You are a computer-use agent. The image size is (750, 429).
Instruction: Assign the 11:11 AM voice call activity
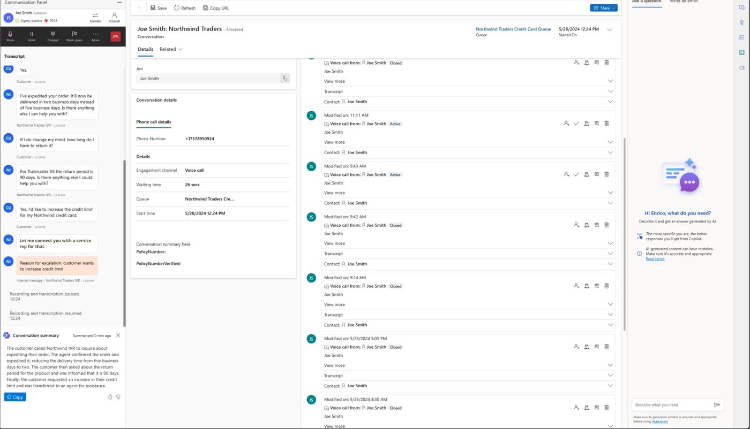point(566,124)
